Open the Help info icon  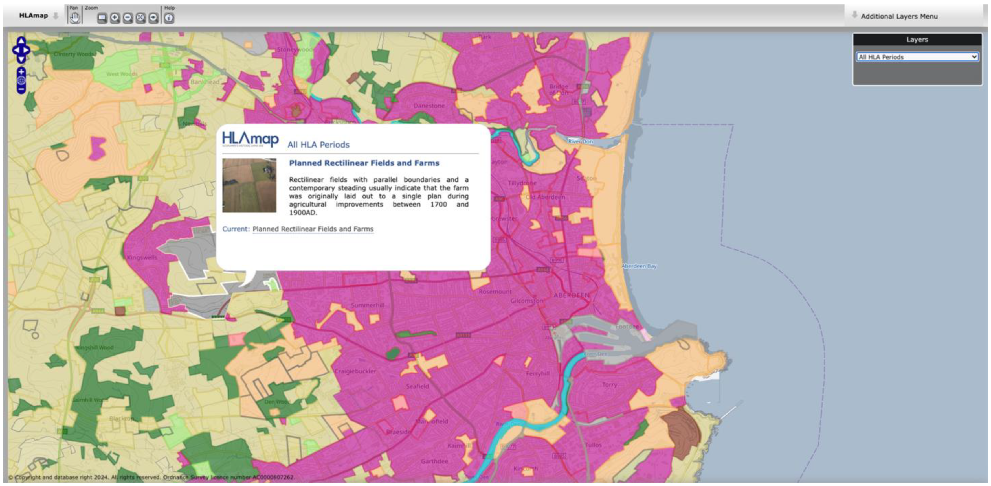(169, 18)
